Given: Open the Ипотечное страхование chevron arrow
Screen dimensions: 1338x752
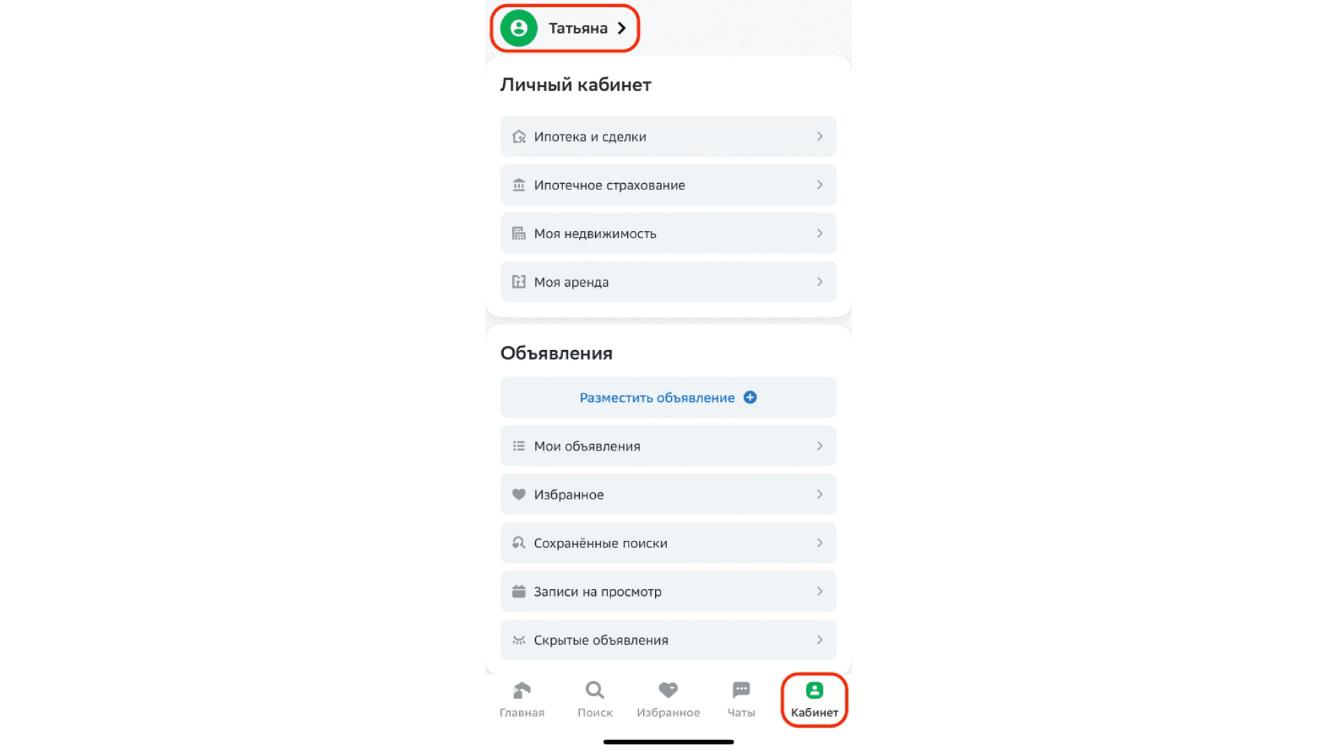Looking at the screenshot, I should [820, 185].
